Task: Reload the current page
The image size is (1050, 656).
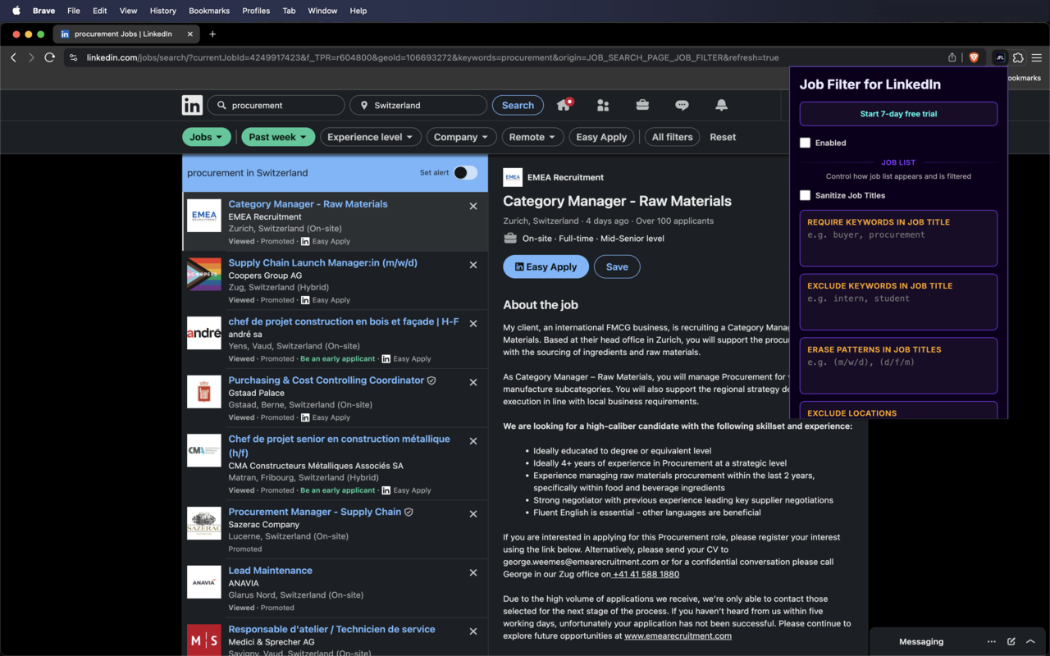Action: click(50, 57)
